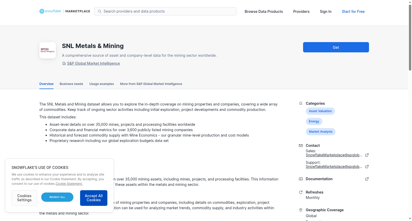Screen dimensions: 412x221
Task: Click the Contact envelope icon
Action: point(301,146)
